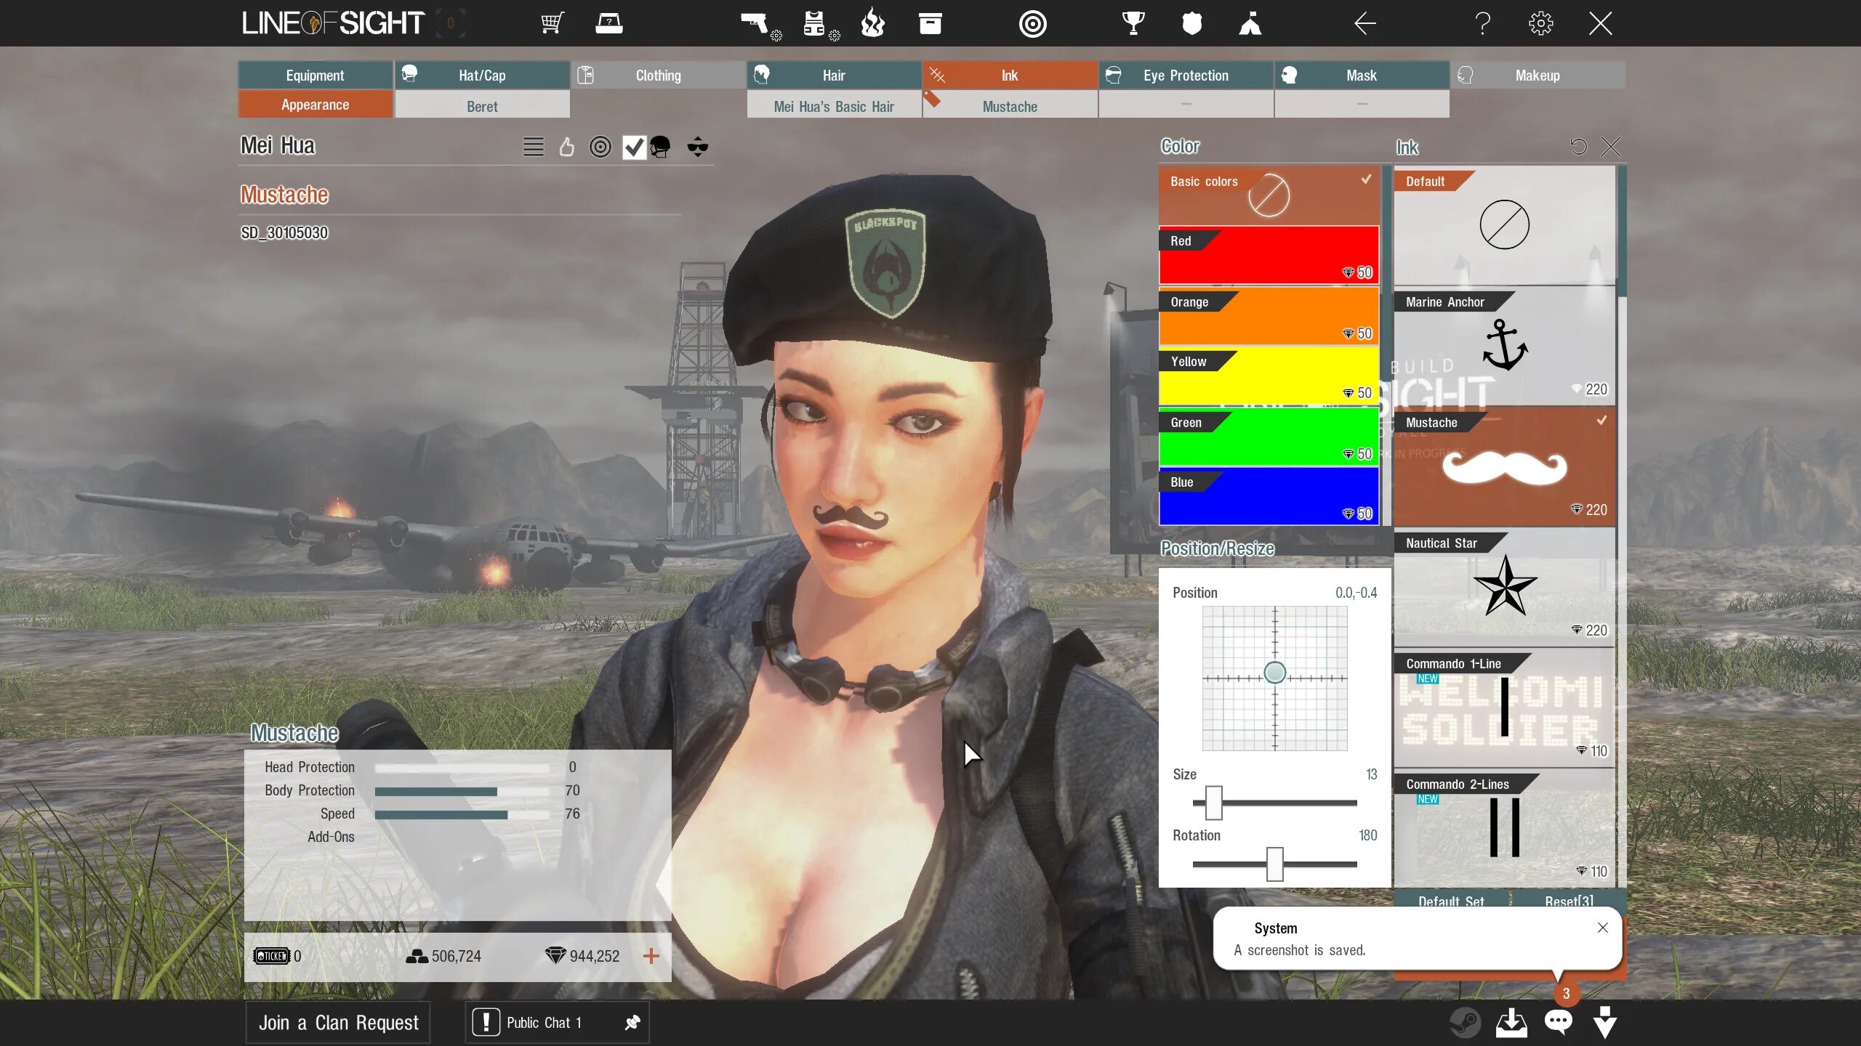Click the sunglasses up/down arrows icon
The width and height of the screenshot is (1861, 1046).
(698, 147)
